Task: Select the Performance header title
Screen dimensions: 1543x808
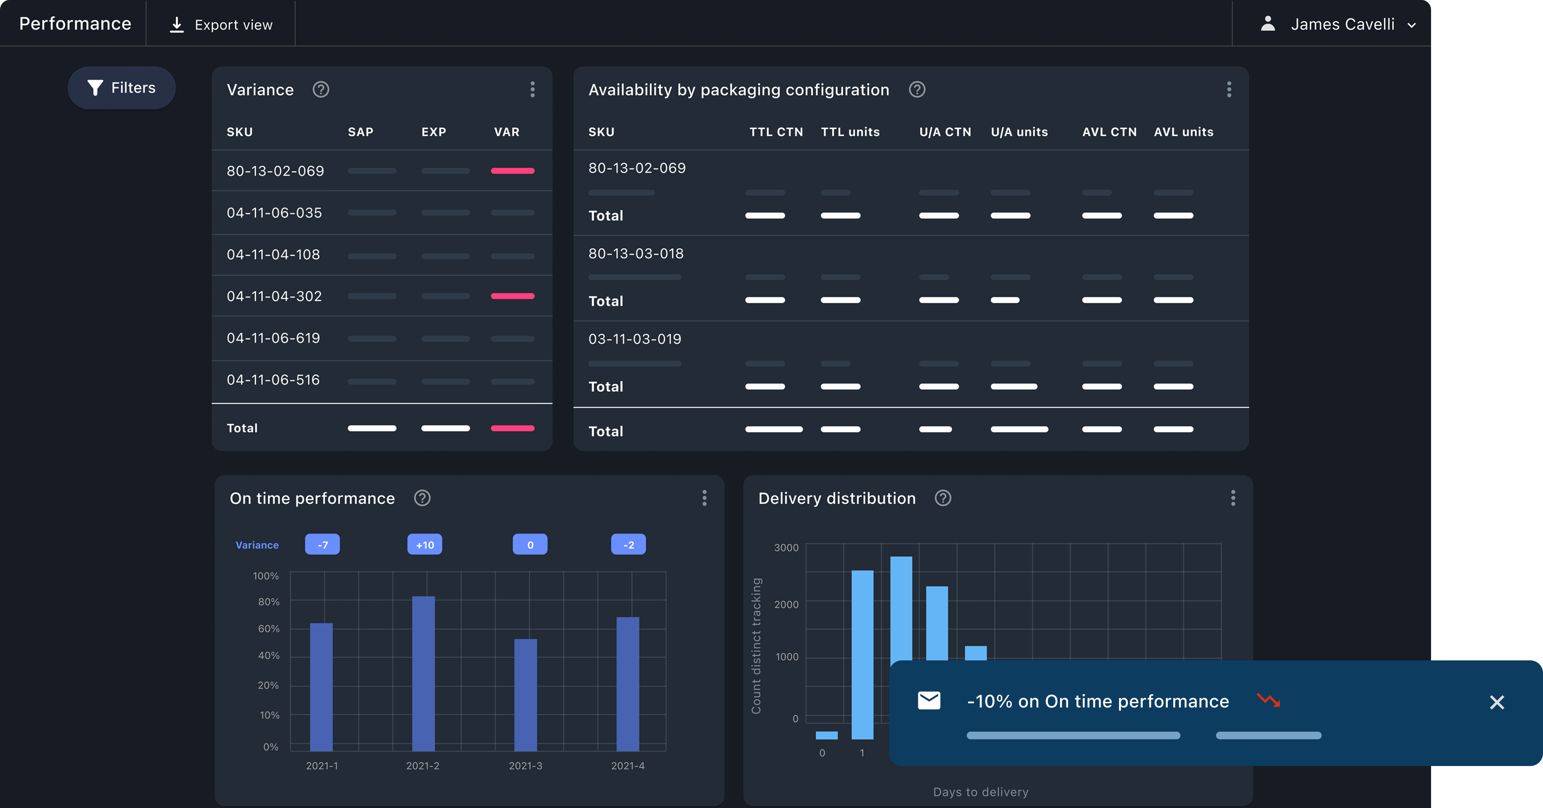Action: tap(75, 23)
